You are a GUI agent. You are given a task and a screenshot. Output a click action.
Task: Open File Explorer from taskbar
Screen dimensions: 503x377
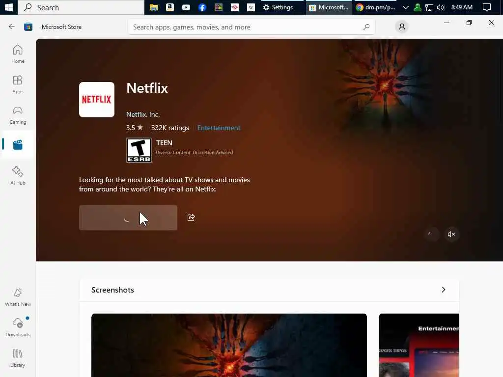pyautogui.click(x=154, y=7)
